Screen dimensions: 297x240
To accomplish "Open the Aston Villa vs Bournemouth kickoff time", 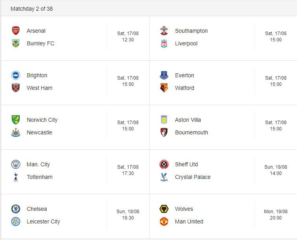I will [276, 128].
